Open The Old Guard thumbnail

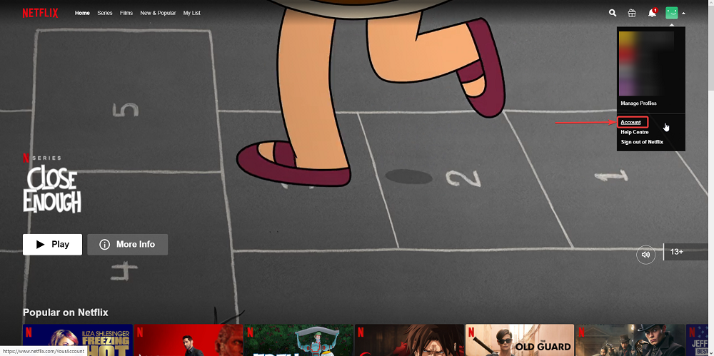(x=519, y=340)
